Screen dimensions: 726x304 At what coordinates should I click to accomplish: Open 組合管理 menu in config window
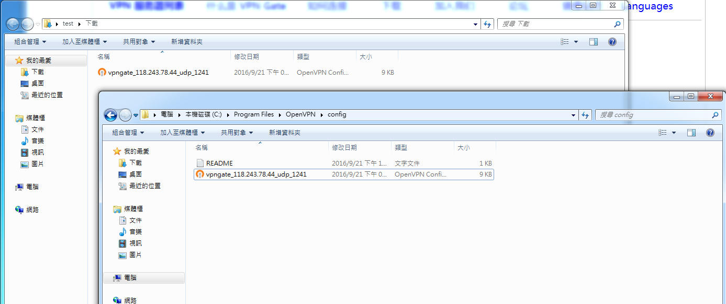128,133
